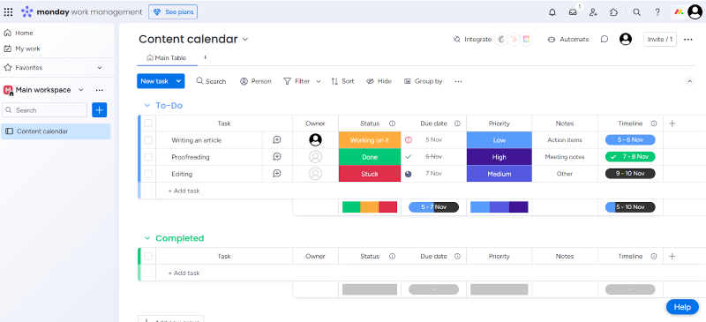Click the top bar search magnifier icon

[636, 12]
